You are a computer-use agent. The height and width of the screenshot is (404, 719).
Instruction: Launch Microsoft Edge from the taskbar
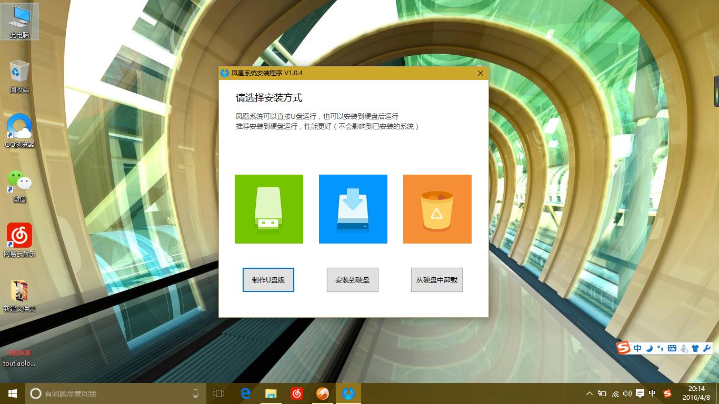click(245, 393)
